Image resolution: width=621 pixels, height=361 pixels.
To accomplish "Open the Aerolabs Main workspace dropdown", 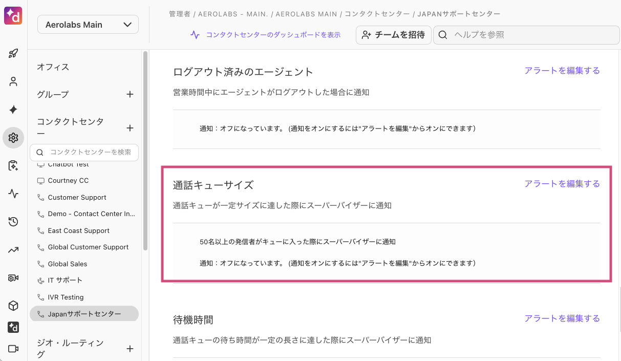I will tap(87, 24).
